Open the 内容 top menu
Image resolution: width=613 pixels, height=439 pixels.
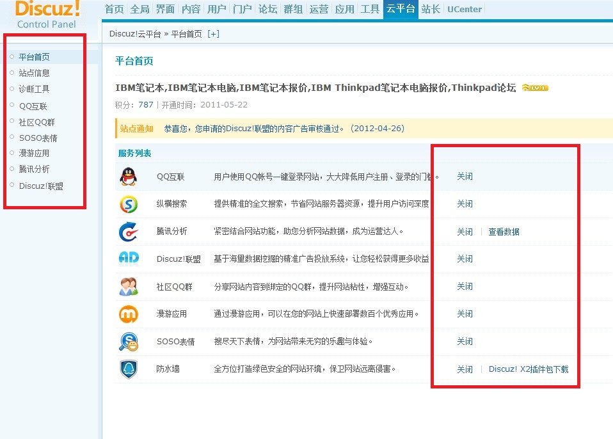point(191,9)
